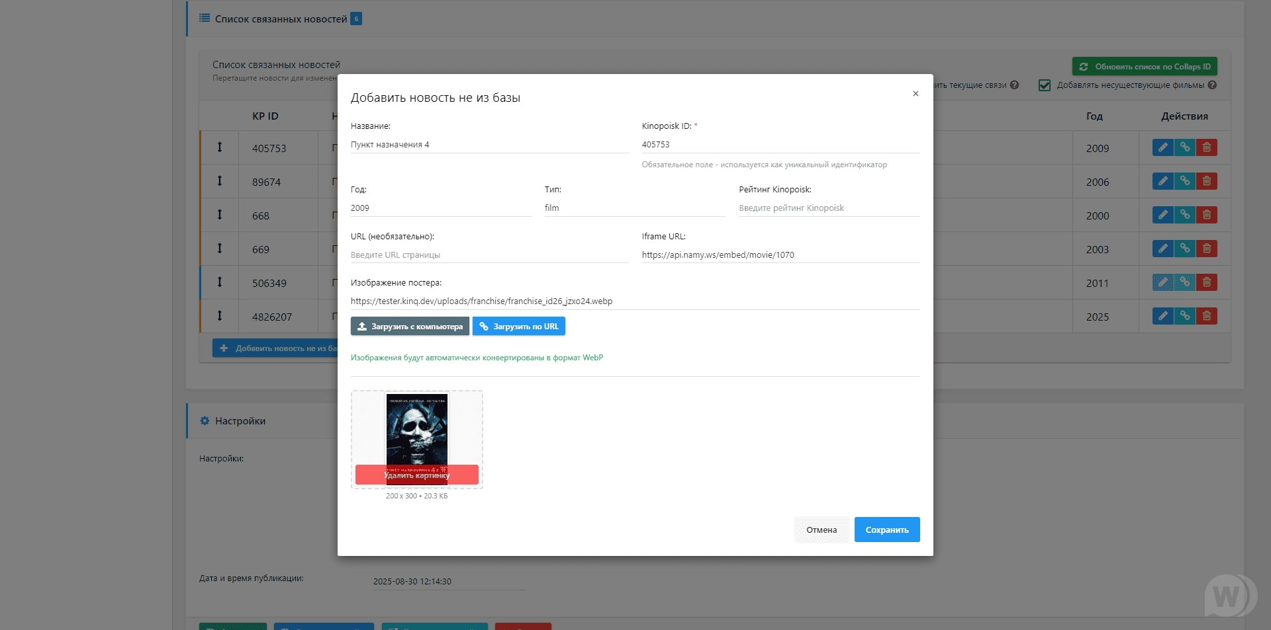1271x630 pixels.
Task: Click the 'Отмена' cancel button
Action: tap(821, 530)
